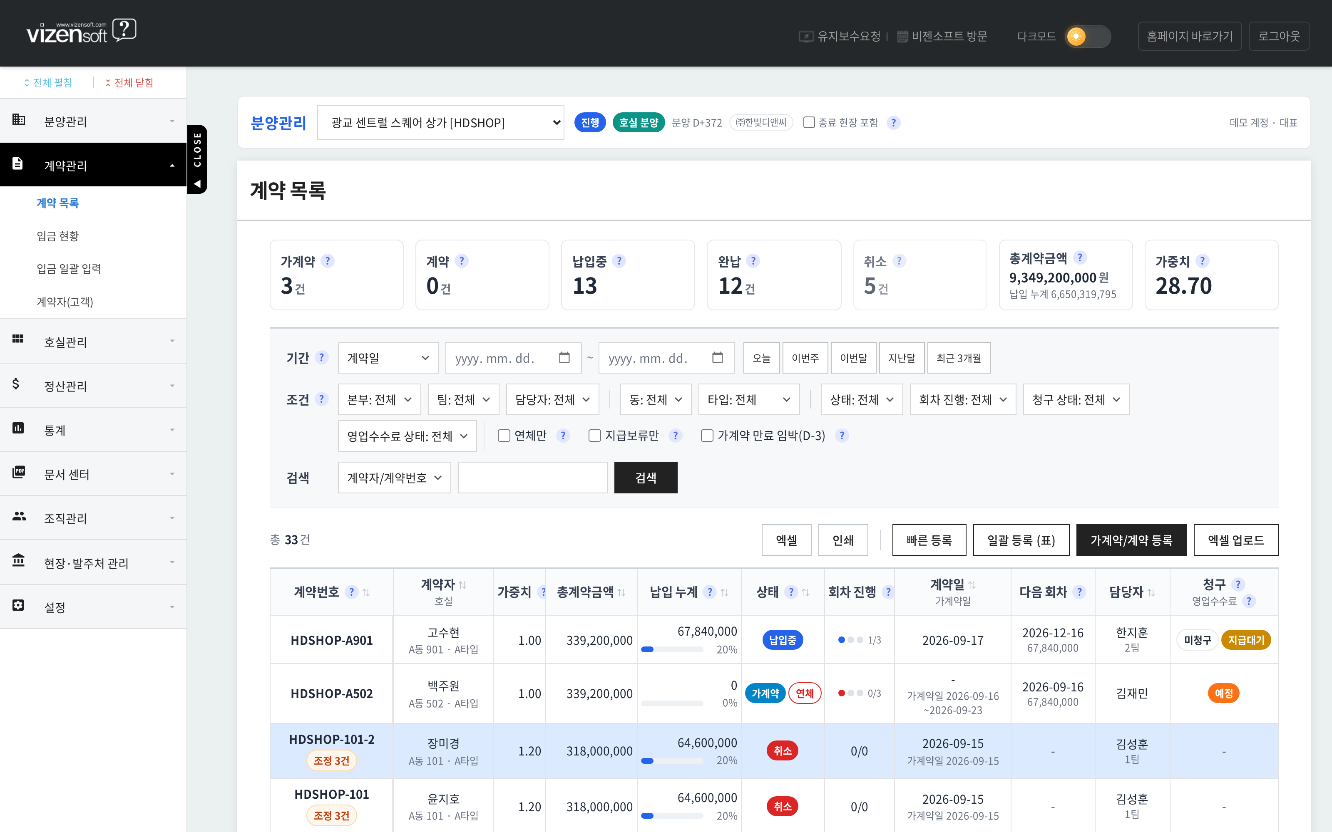
Task: Click the help icon next to 총계약금액
Action: pyautogui.click(x=1080, y=258)
